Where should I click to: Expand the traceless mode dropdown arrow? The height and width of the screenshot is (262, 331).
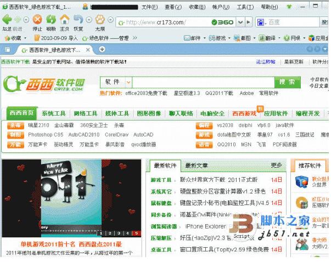pos(111,20)
